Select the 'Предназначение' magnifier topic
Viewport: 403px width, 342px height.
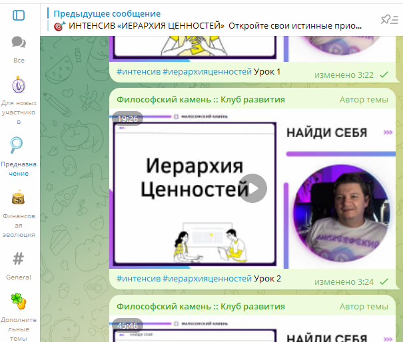click(x=19, y=156)
